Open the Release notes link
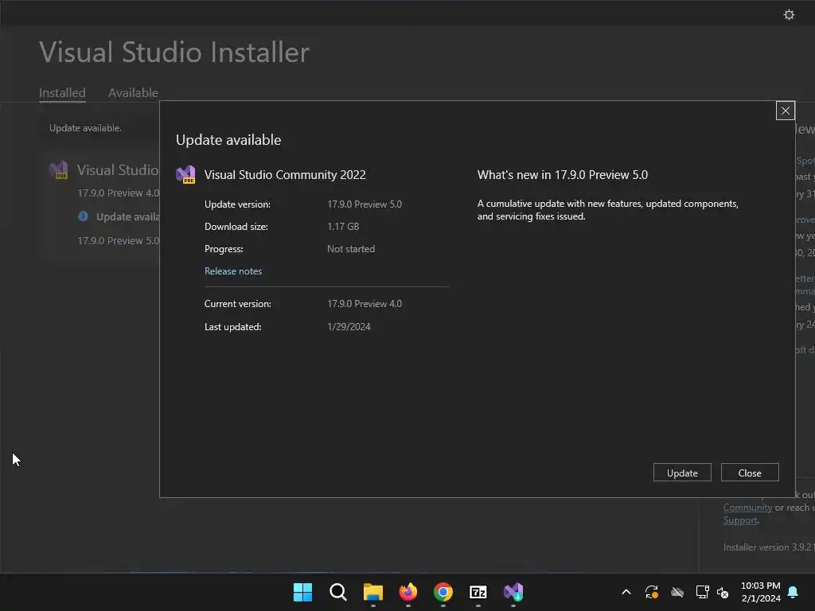 click(x=233, y=270)
